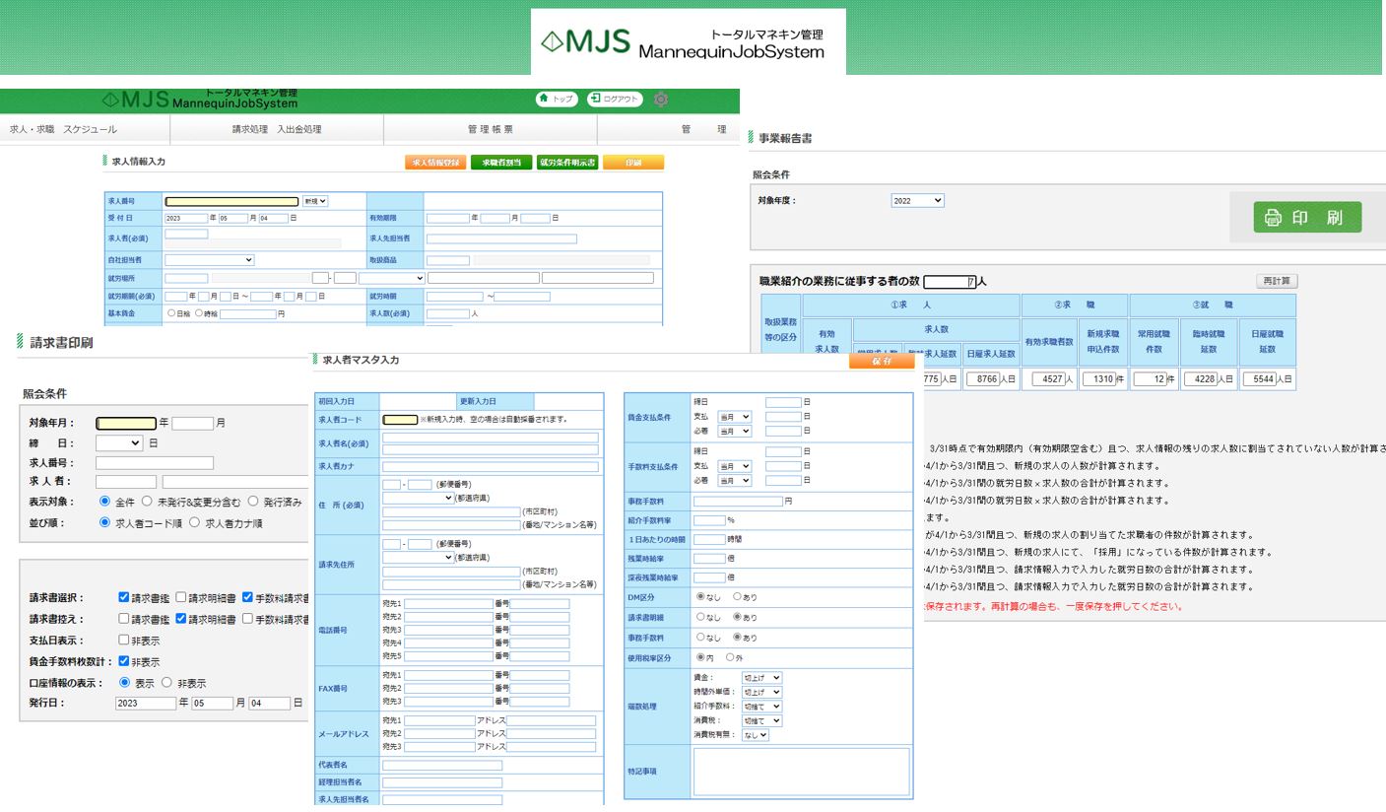The height and width of the screenshot is (812, 1386).
Task: Click the 求人番号 field in 請求書印刷
Action: [155, 462]
